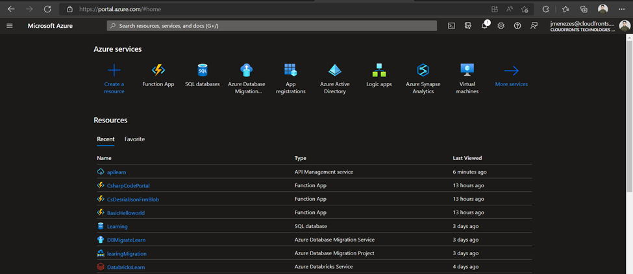Open browser Extensions puzzle icon
This screenshot has width=633, height=274.
click(x=546, y=9)
